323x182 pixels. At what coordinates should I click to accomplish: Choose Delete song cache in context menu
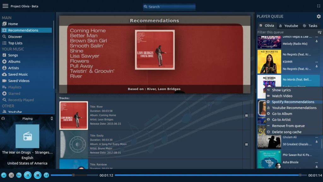coord(294,132)
